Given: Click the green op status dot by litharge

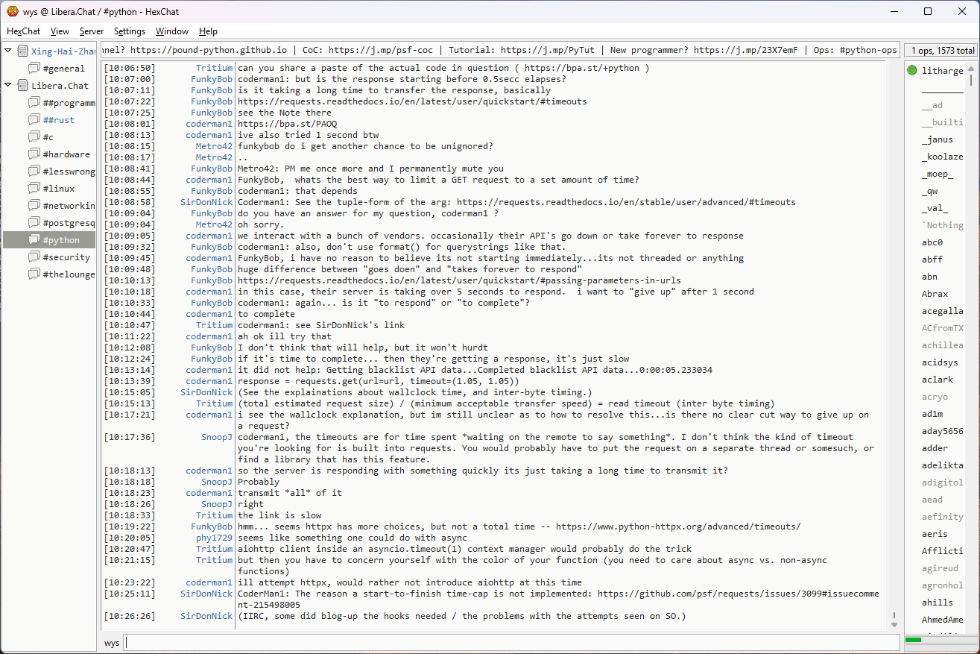Looking at the screenshot, I should pos(912,71).
